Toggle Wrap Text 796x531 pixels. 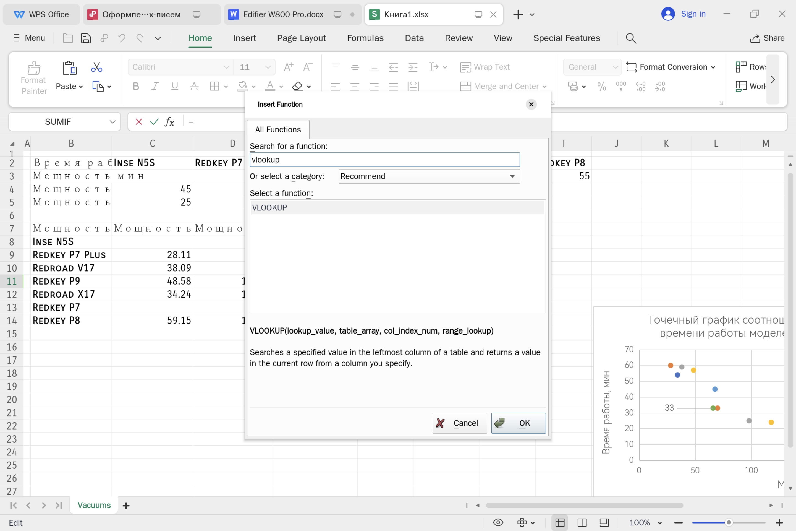pyautogui.click(x=485, y=67)
